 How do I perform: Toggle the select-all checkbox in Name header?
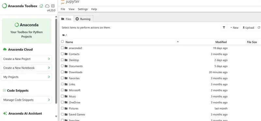62,42
